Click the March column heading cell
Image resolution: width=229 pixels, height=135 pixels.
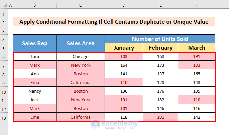[197, 48]
